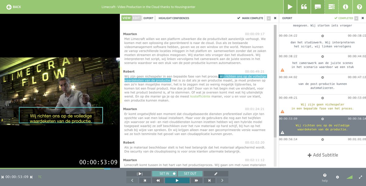Viewport: 366px width, 186px height.
Task: Toggle the Completed status of subtitles
Action: (x=344, y=18)
